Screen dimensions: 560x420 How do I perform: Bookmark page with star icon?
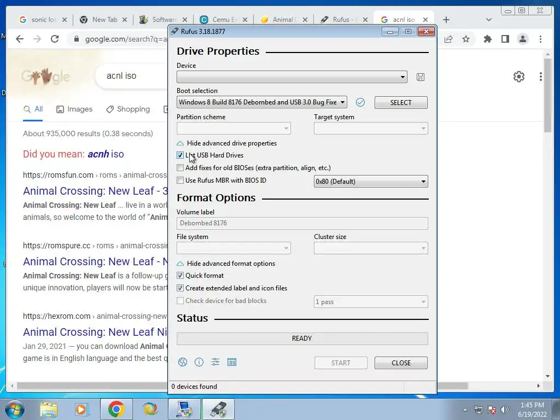tap(466, 39)
